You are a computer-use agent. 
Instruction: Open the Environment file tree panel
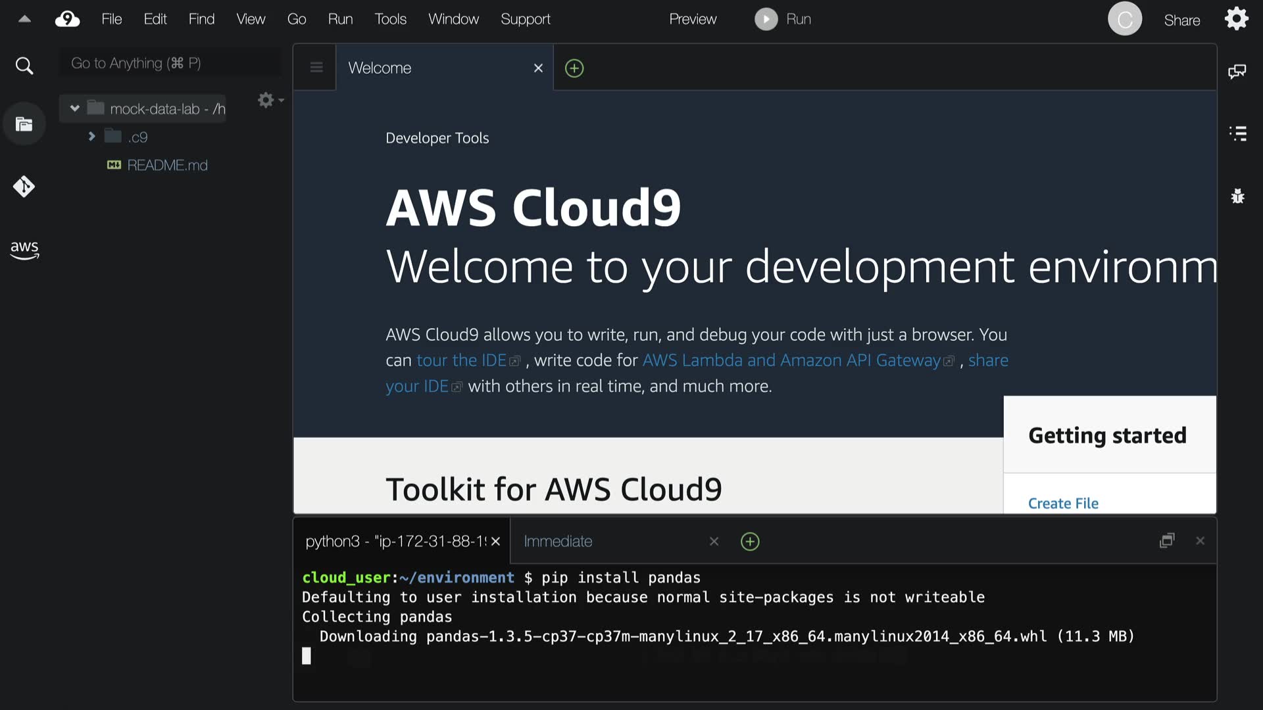click(x=24, y=124)
